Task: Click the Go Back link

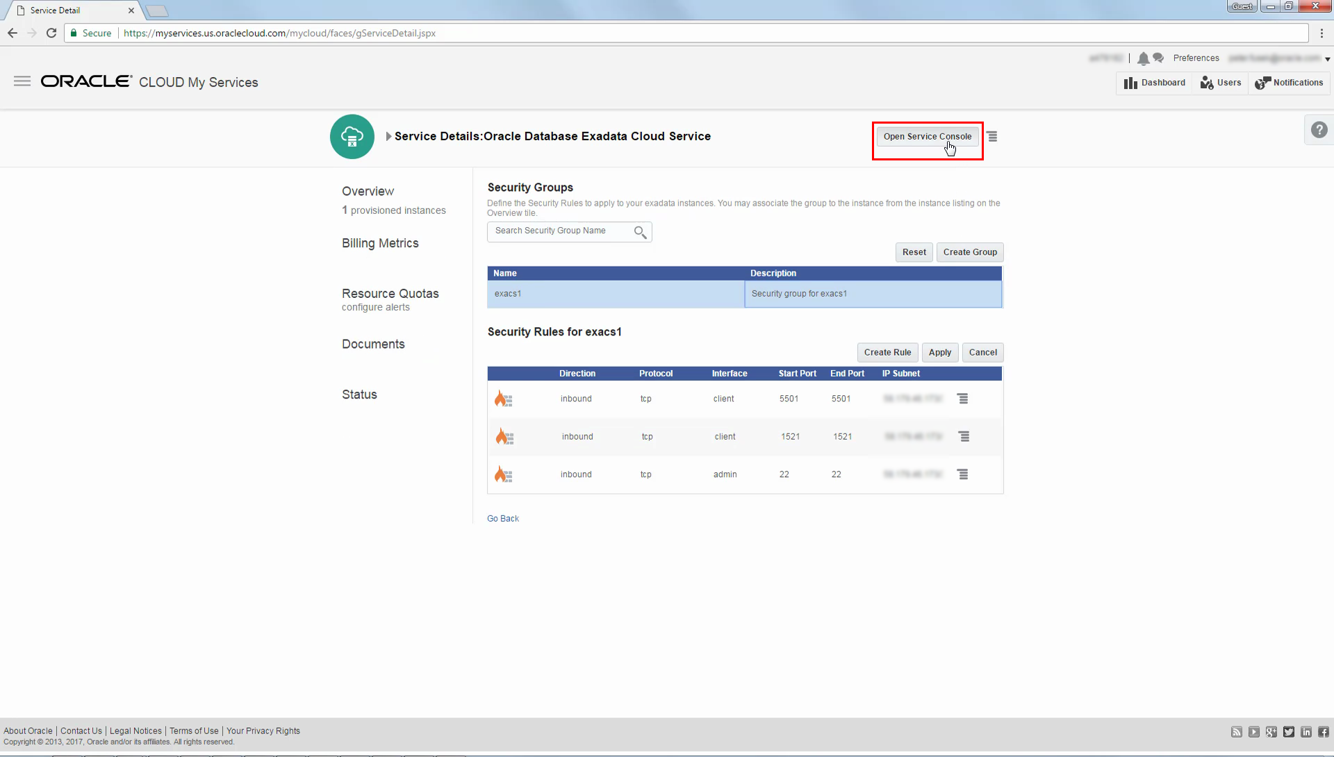Action: (503, 519)
